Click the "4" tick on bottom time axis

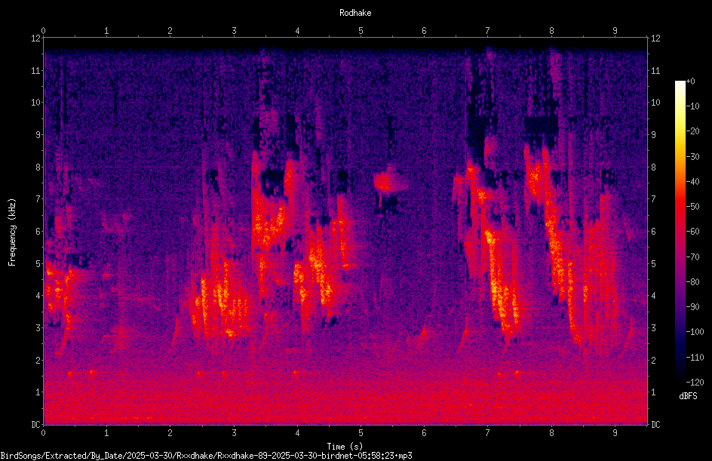[x=297, y=433]
